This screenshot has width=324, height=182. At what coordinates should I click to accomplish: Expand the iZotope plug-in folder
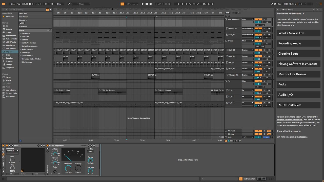click(x=20, y=40)
